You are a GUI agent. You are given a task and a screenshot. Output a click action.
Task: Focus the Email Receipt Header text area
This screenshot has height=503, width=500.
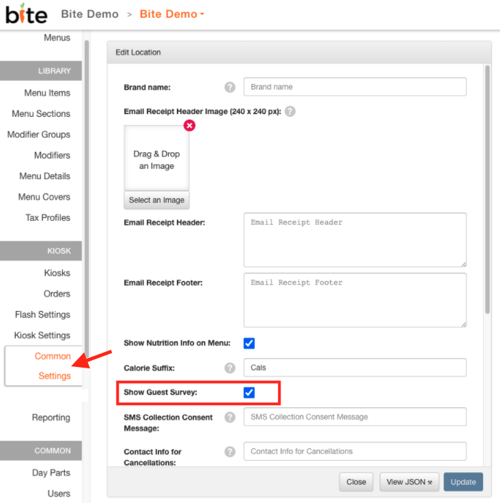point(355,240)
